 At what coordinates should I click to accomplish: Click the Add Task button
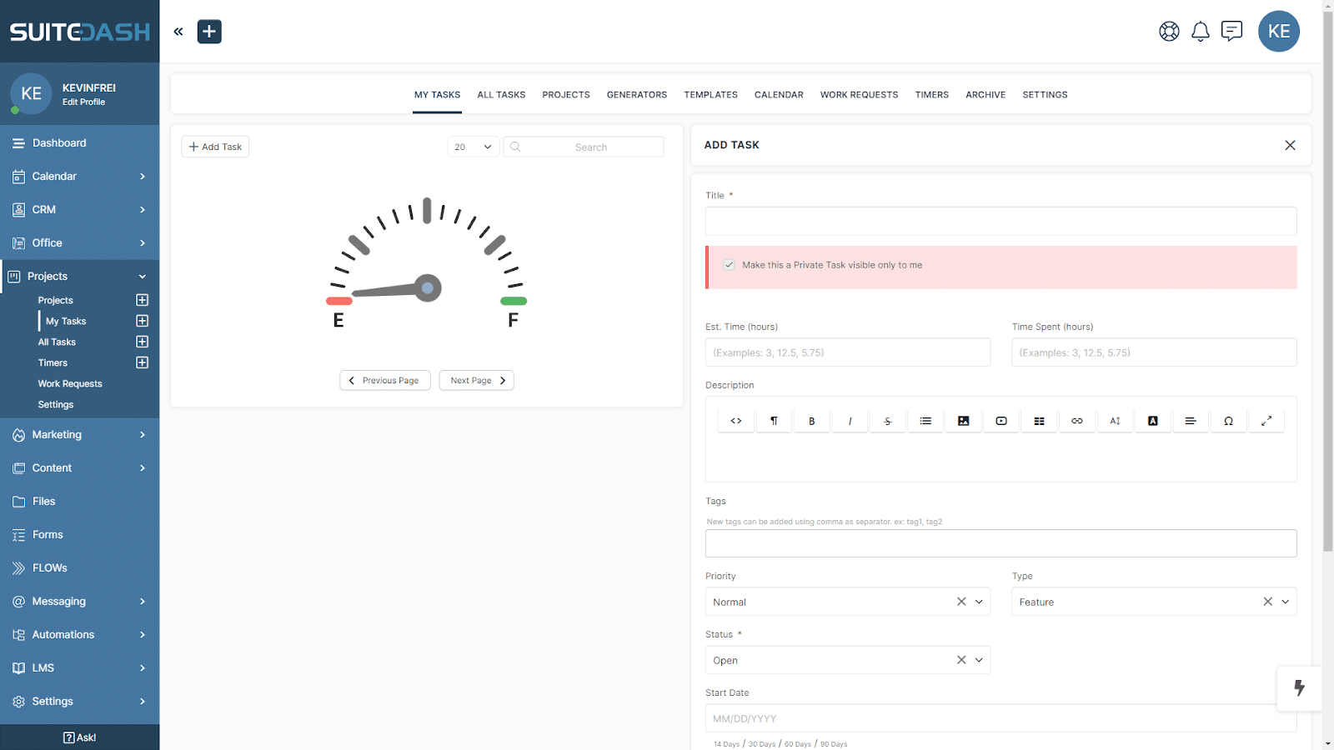pyautogui.click(x=214, y=146)
